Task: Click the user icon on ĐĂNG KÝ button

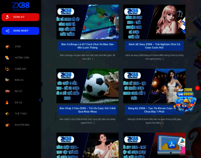Action: coord(7,17)
